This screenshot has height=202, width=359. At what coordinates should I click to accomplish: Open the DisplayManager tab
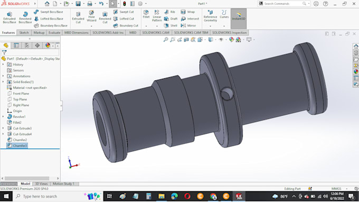(48, 45)
